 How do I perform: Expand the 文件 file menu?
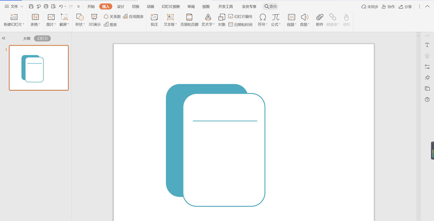click(x=14, y=6)
